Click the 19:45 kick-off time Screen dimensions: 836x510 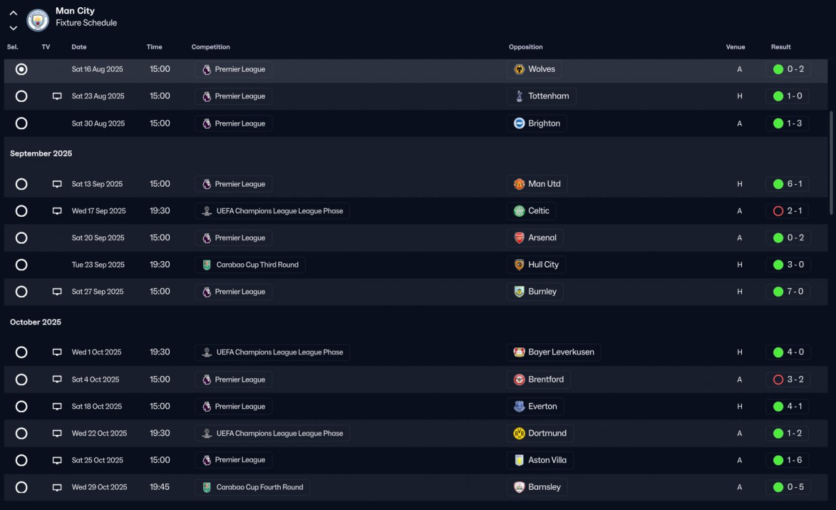[159, 487]
